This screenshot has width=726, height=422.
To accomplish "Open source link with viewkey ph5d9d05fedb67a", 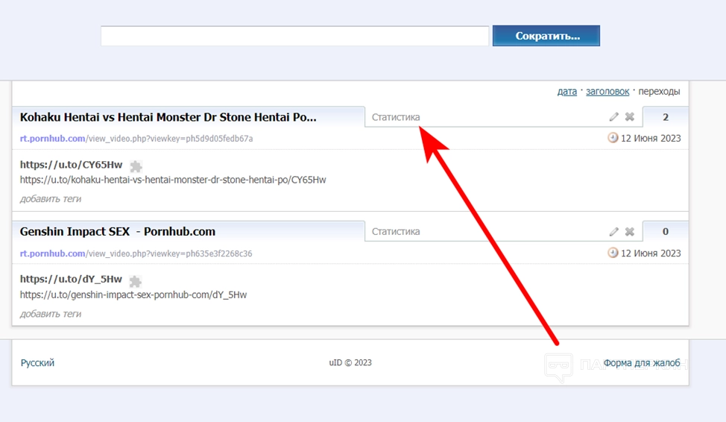I will point(136,139).
